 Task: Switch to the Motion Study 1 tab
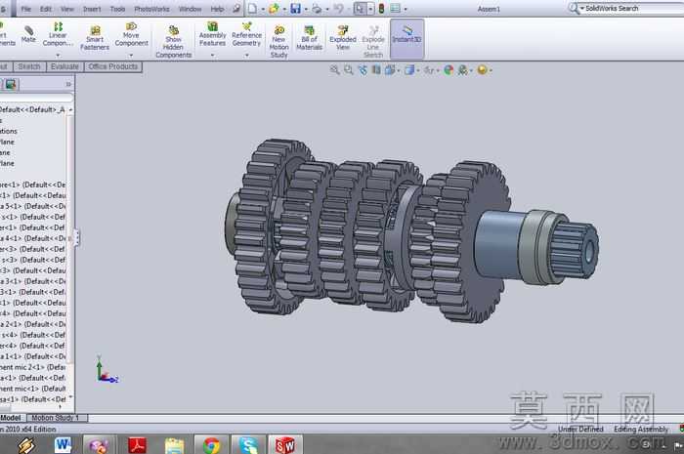coord(55,418)
